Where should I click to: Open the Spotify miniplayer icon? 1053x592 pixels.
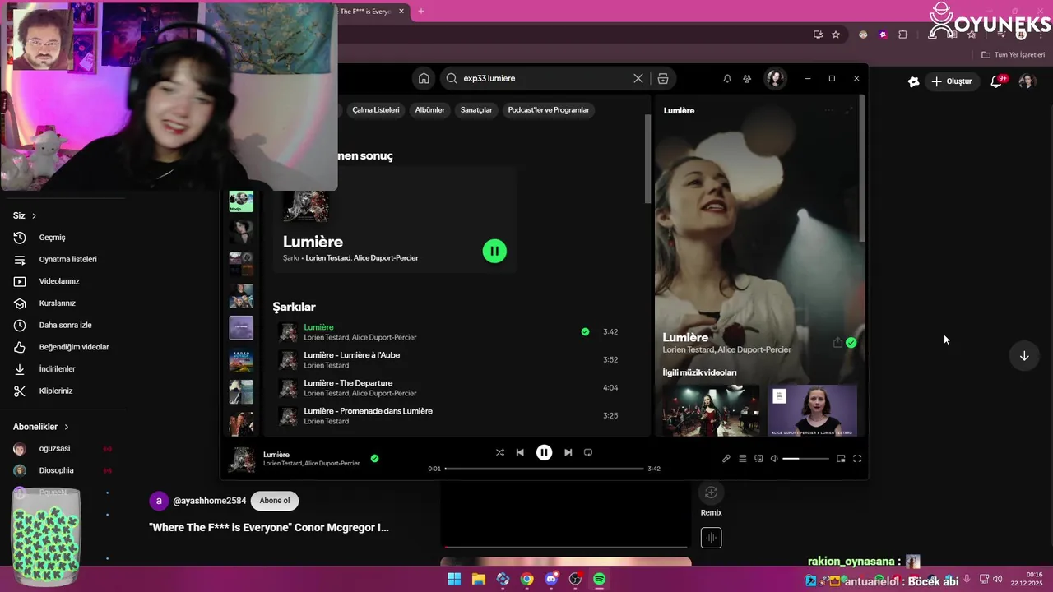click(841, 459)
